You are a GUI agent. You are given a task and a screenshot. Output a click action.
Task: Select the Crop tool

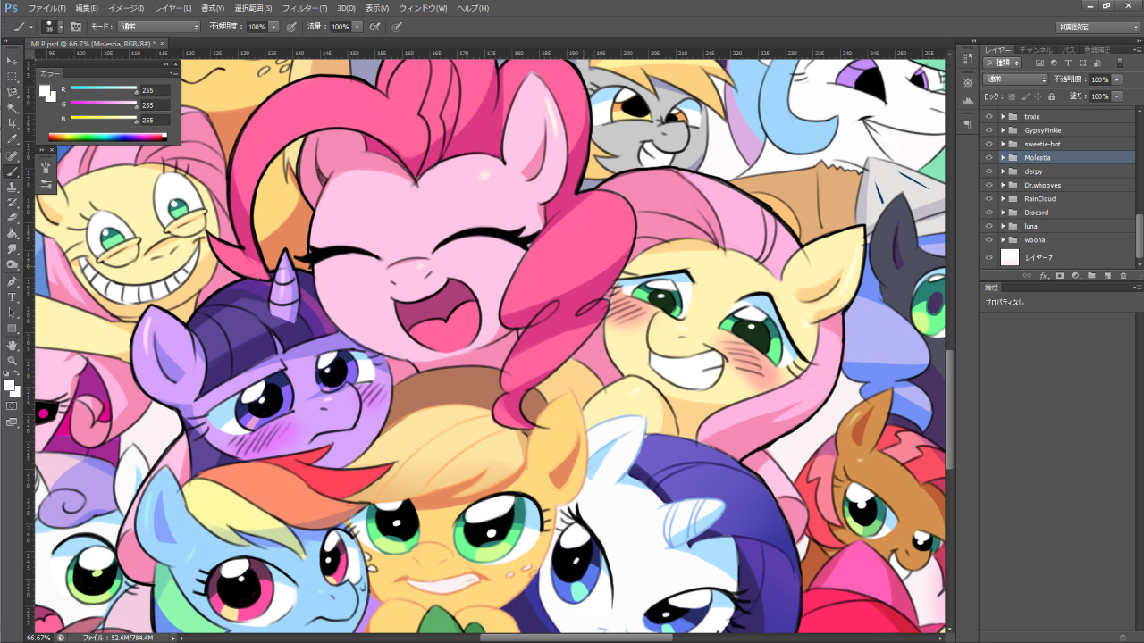[13, 123]
